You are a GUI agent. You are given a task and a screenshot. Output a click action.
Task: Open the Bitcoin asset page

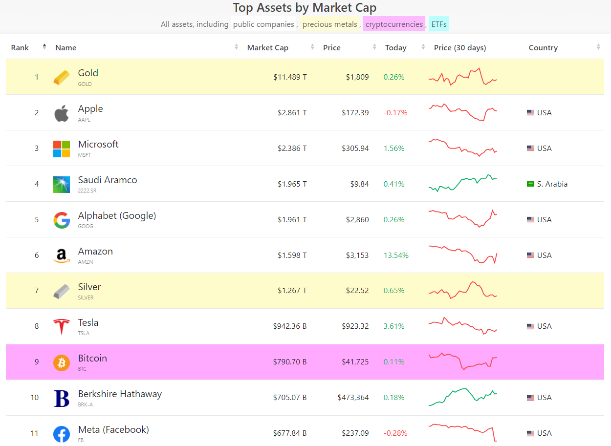click(x=92, y=359)
